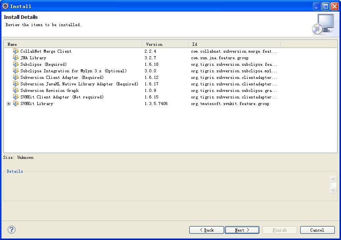Click the JNA Library feature icon
Image resolution: width=341 pixels, height=240 pixels.
(16, 58)
